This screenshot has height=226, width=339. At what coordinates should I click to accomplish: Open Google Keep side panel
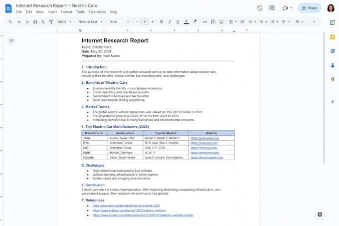333,37
